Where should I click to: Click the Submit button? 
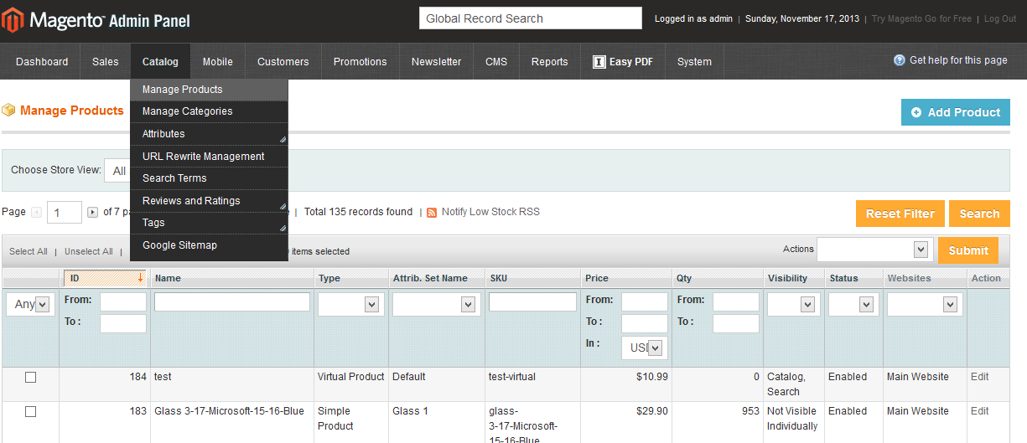pyautogui.click(x=968, y=250)
